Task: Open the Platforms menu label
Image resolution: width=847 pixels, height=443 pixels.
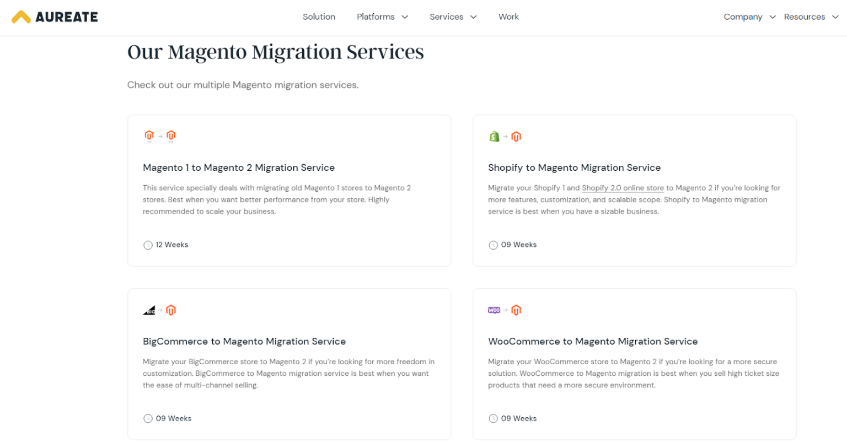Action: pyautogui.click(x=376, y=17)
